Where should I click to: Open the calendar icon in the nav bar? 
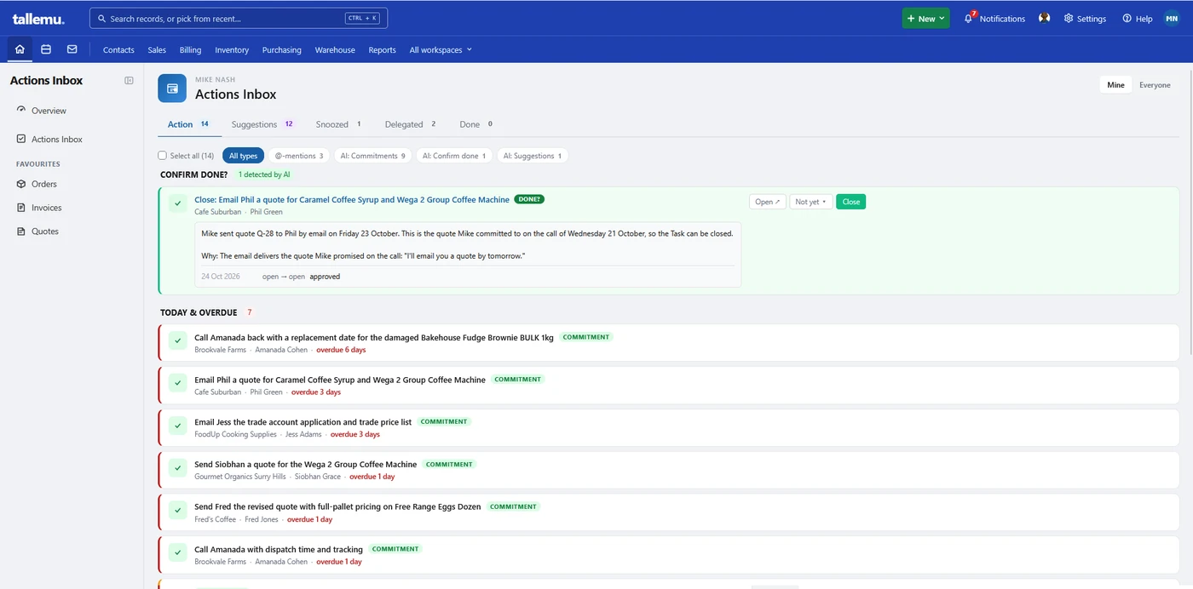pyautogui.click(x=46, y=49)
